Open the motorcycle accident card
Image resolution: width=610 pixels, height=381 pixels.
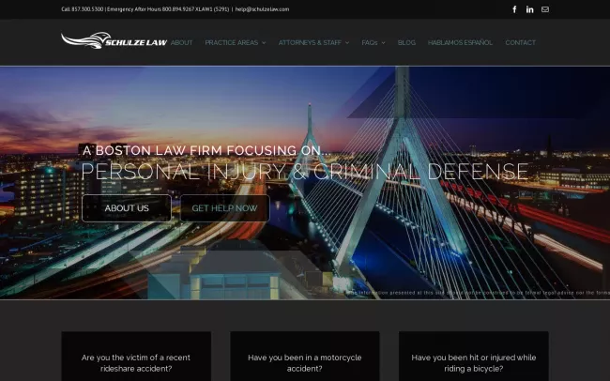pyautogui.click(x=305, y=362)
